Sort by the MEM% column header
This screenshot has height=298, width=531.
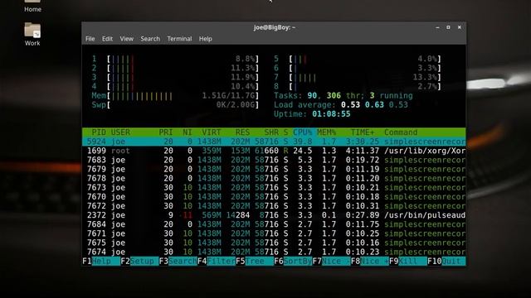pyautogui.click(x=326, y=132)
